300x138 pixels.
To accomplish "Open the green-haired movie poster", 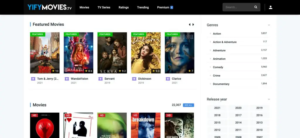I will pos(112,125).
